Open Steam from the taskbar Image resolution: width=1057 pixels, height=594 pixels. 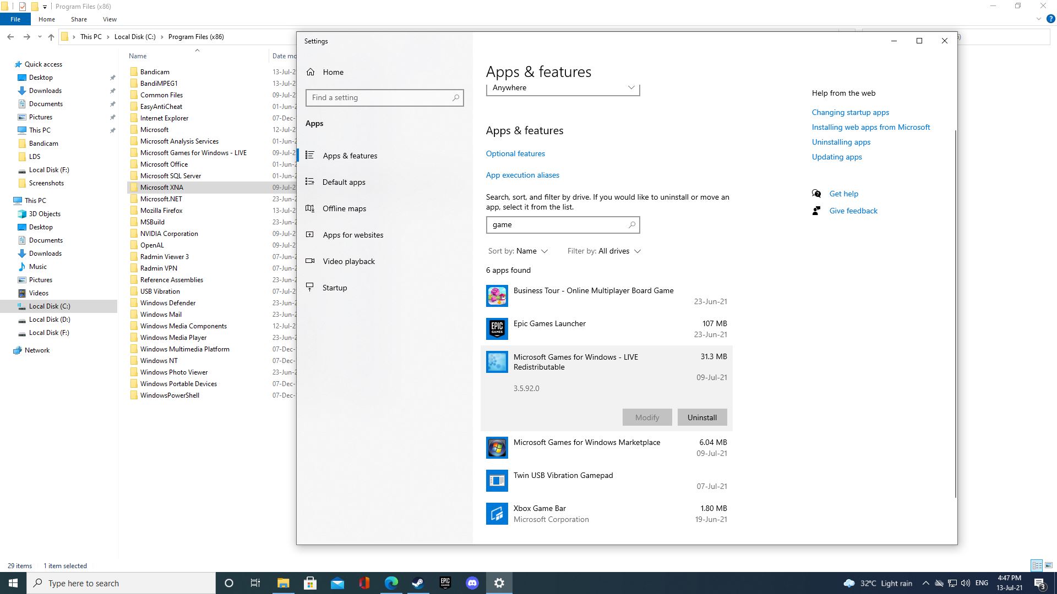pos(418,583)
